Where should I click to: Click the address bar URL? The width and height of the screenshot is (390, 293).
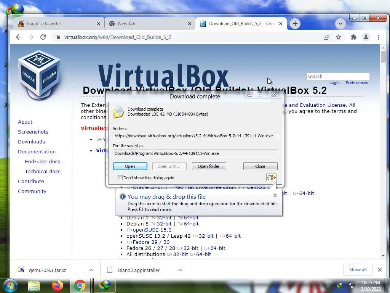pyautogui.click(x=118, y=37)
